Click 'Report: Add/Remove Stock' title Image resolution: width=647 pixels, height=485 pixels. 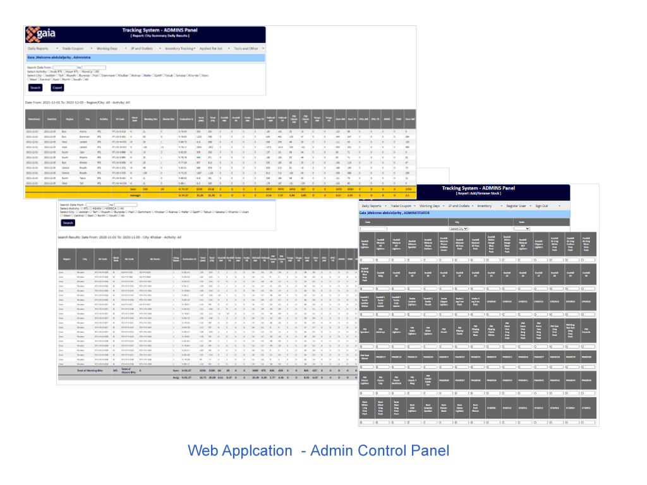coord(479,193)
